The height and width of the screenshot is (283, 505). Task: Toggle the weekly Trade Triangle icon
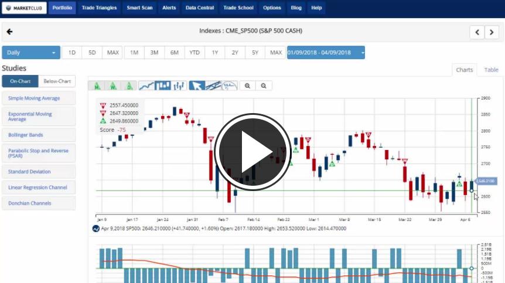click(x=112, y=86)
